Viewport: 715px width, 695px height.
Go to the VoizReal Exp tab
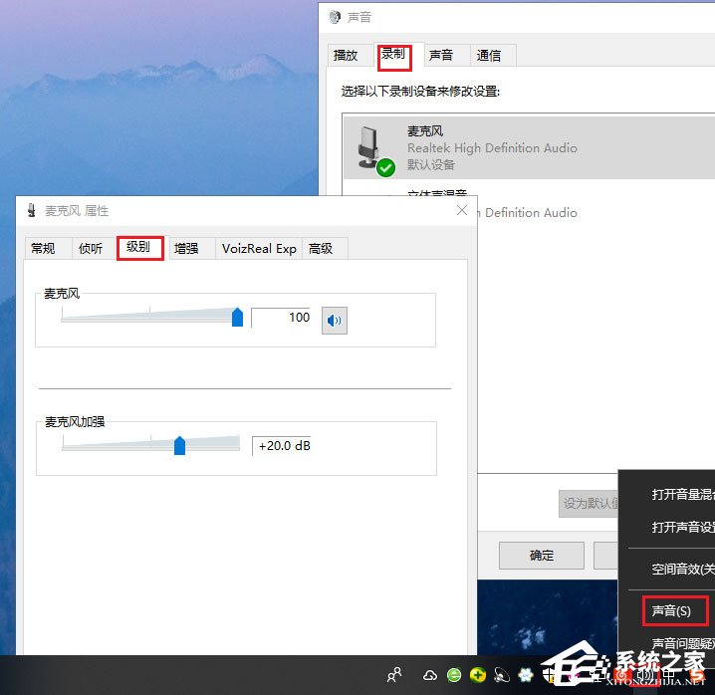259,249
